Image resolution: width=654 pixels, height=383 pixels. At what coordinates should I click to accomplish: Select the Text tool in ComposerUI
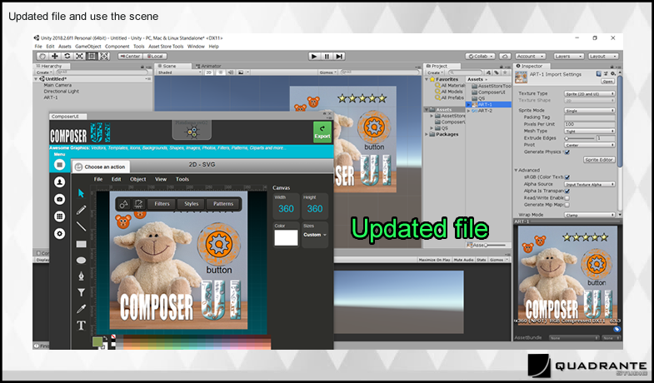coord(81,326)
